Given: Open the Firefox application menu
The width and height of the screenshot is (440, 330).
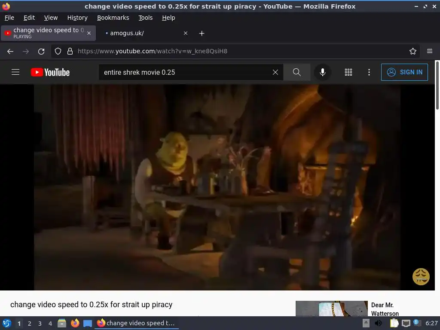Looking at the screenshot, I should click(x=429, y=51).
